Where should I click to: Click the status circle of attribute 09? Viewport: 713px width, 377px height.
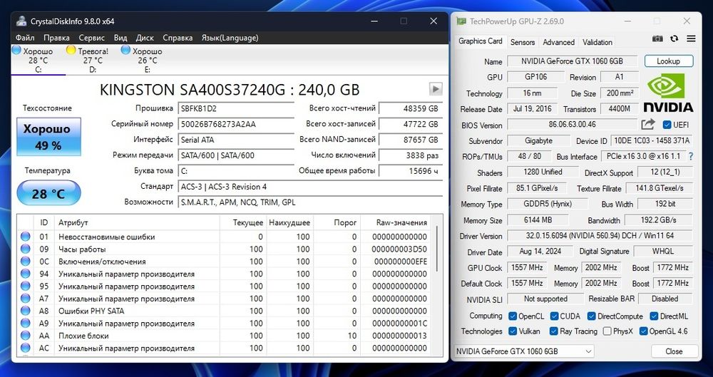[x=25, y=249]
